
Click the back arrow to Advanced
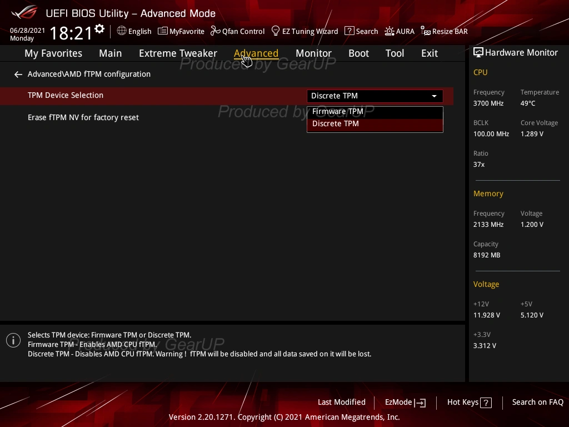pyautogui.click(x=18, y=75)
